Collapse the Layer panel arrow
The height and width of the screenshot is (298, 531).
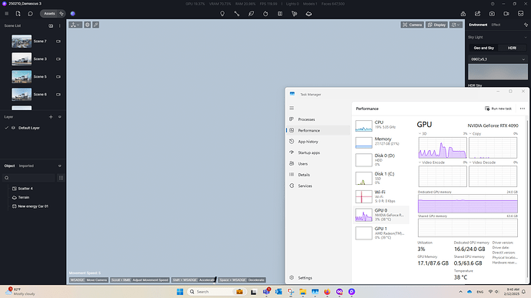(59, 116)
